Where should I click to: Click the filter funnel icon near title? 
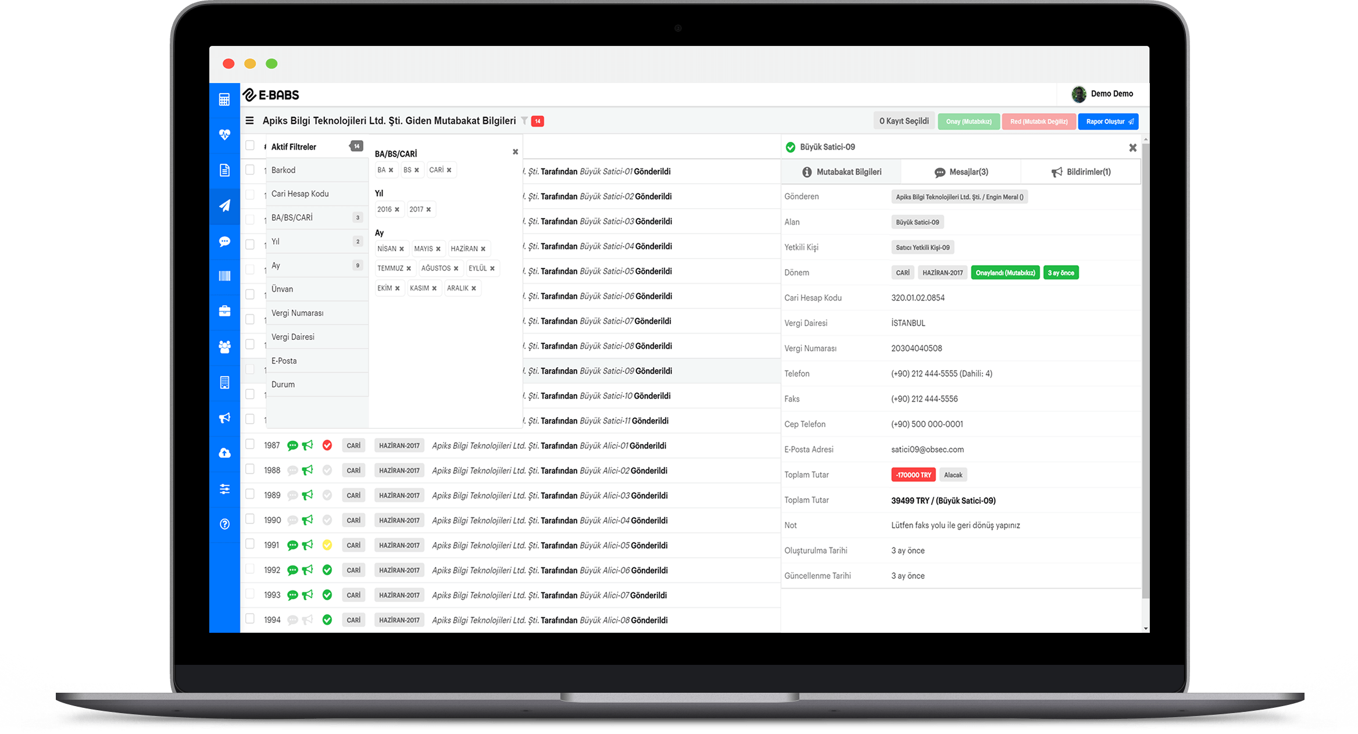pyautogui.click(x=524, y=121)
